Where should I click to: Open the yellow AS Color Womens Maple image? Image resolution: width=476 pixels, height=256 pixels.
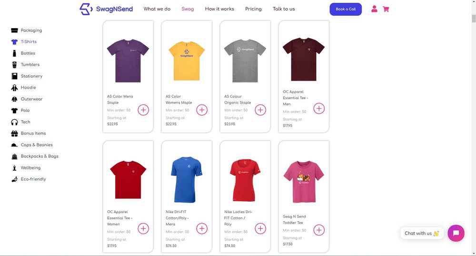(x=187, y=61)
